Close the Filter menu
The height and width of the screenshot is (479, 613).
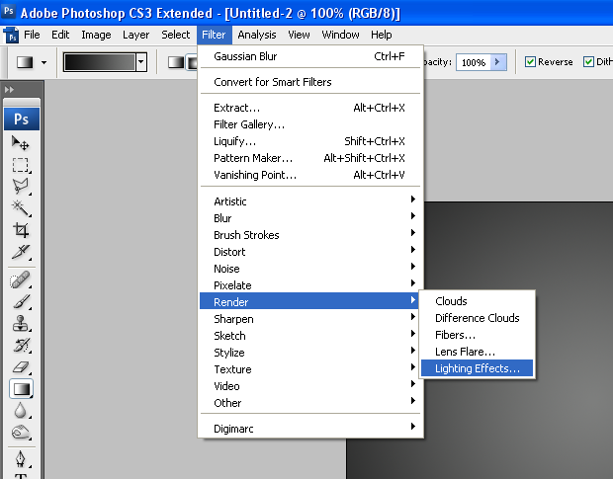tap(214, 35)
